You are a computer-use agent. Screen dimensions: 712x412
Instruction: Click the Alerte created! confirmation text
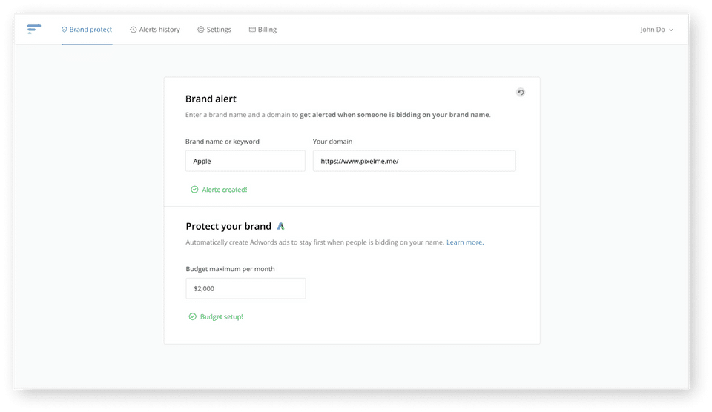(x=224, y=190)
